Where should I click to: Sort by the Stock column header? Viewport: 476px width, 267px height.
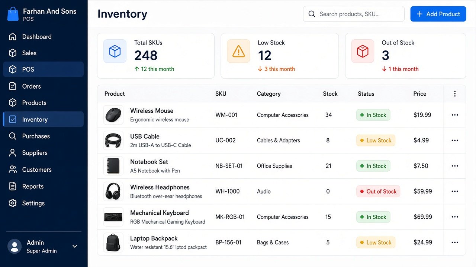330,94
